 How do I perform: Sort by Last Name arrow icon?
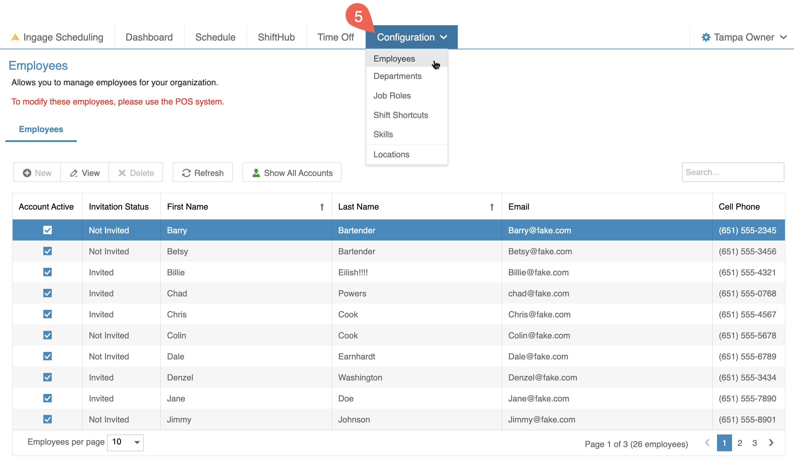491,207
